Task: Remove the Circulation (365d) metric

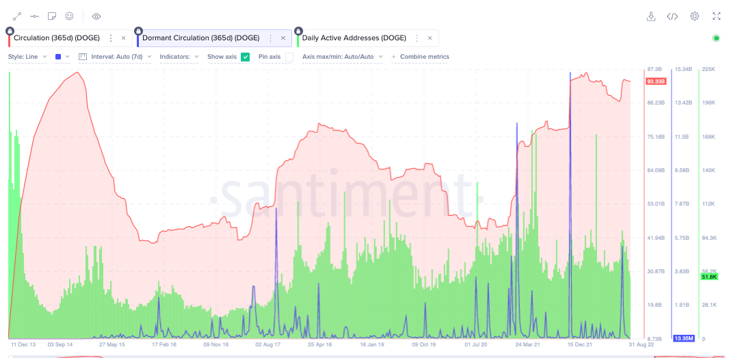Action: [124, 38]
